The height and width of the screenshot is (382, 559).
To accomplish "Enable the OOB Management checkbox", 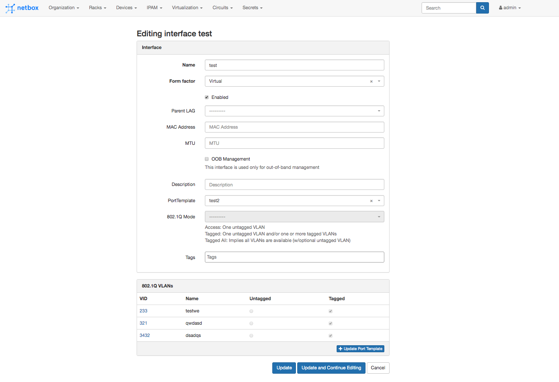I will pyautogui.click(x=207, y=159).
